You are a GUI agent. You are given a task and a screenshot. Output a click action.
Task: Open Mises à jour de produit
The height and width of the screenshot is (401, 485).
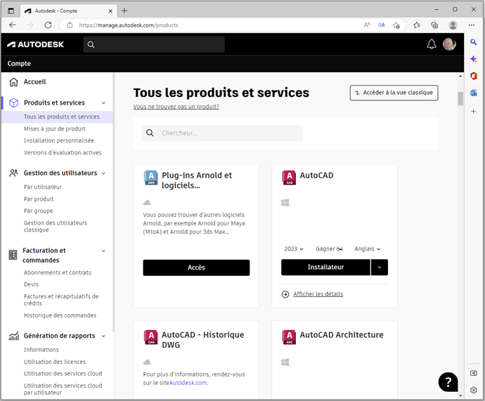point(54,129)
